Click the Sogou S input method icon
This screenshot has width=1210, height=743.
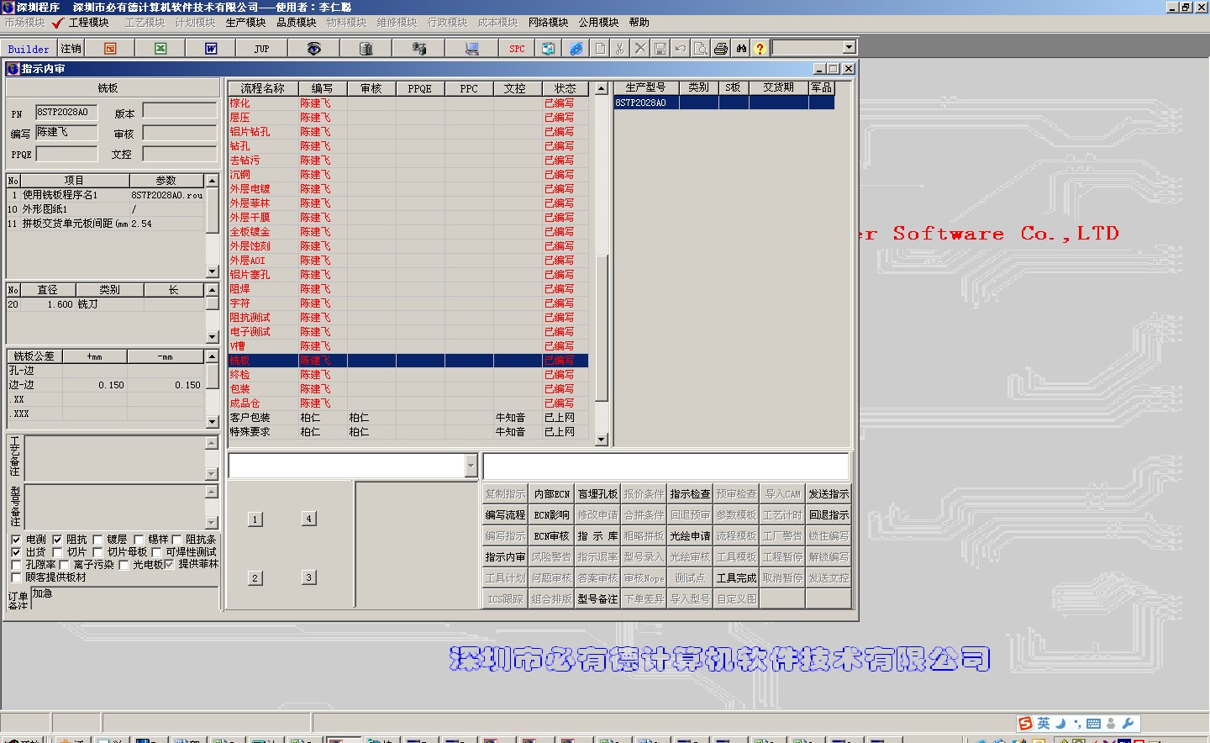[x=1025, y=724]
